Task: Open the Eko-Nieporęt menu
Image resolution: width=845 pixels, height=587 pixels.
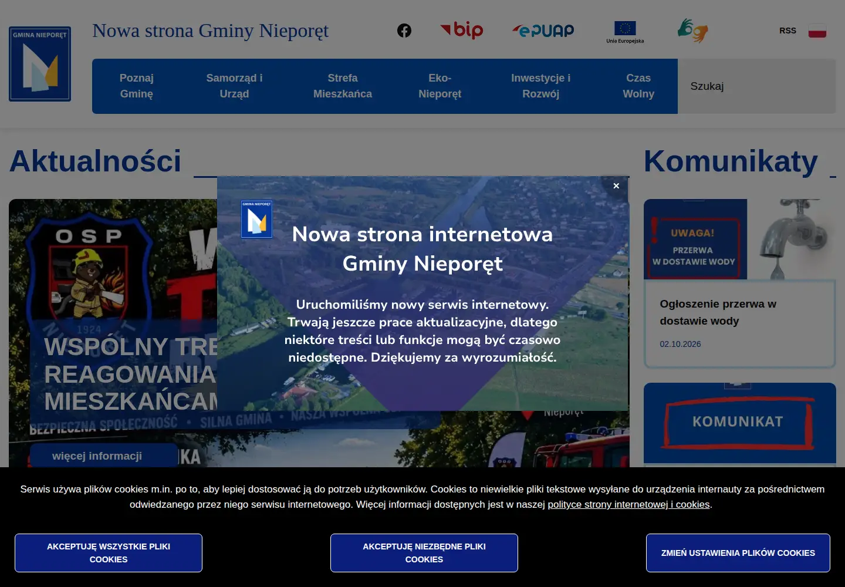Action: 440,86
